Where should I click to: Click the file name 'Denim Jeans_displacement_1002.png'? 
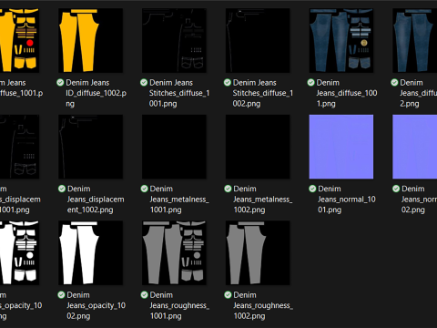[x=96, y=200]
